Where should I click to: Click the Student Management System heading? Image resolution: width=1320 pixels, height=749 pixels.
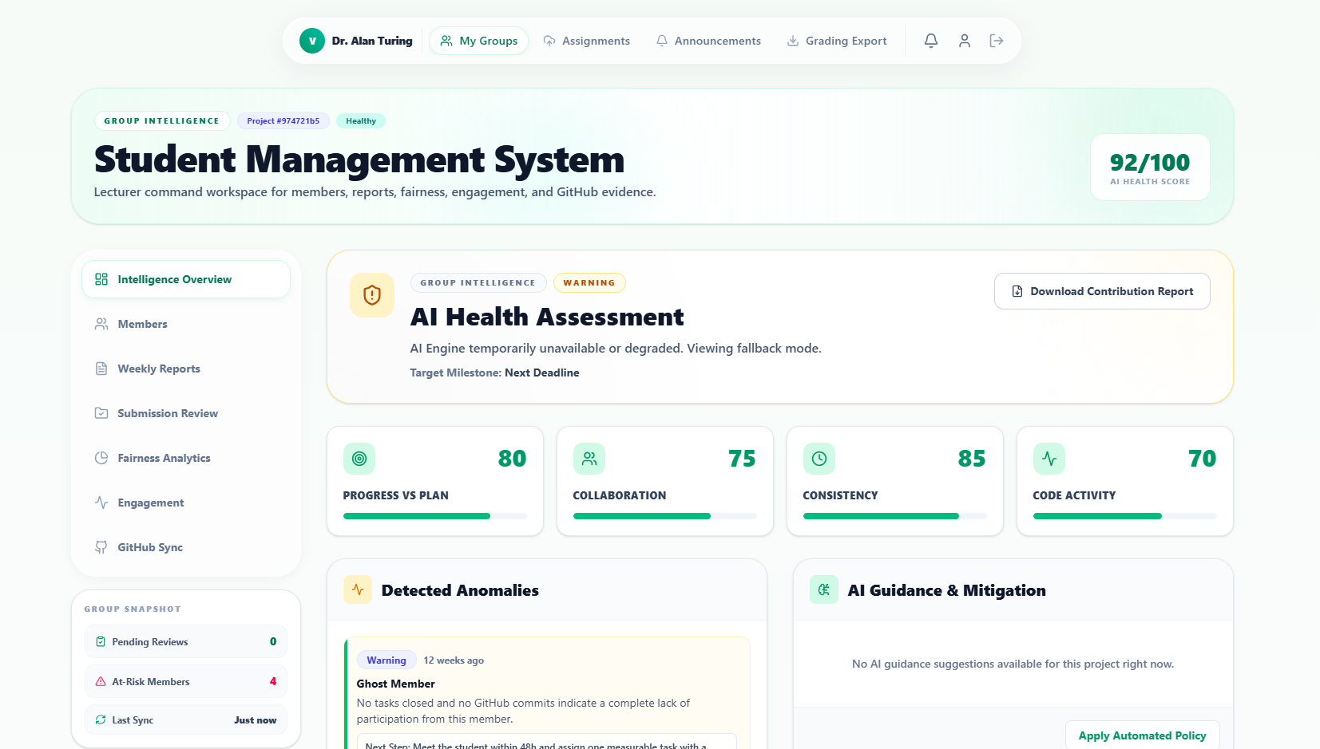tap(359, 160)
